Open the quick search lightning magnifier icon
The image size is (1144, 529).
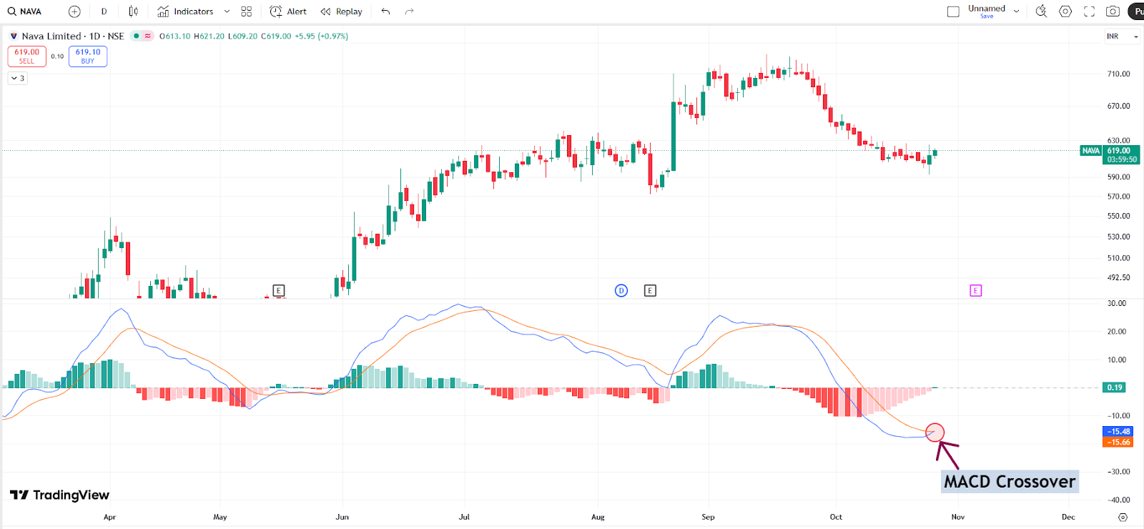pyautogui.click(x=1041, y=11)
